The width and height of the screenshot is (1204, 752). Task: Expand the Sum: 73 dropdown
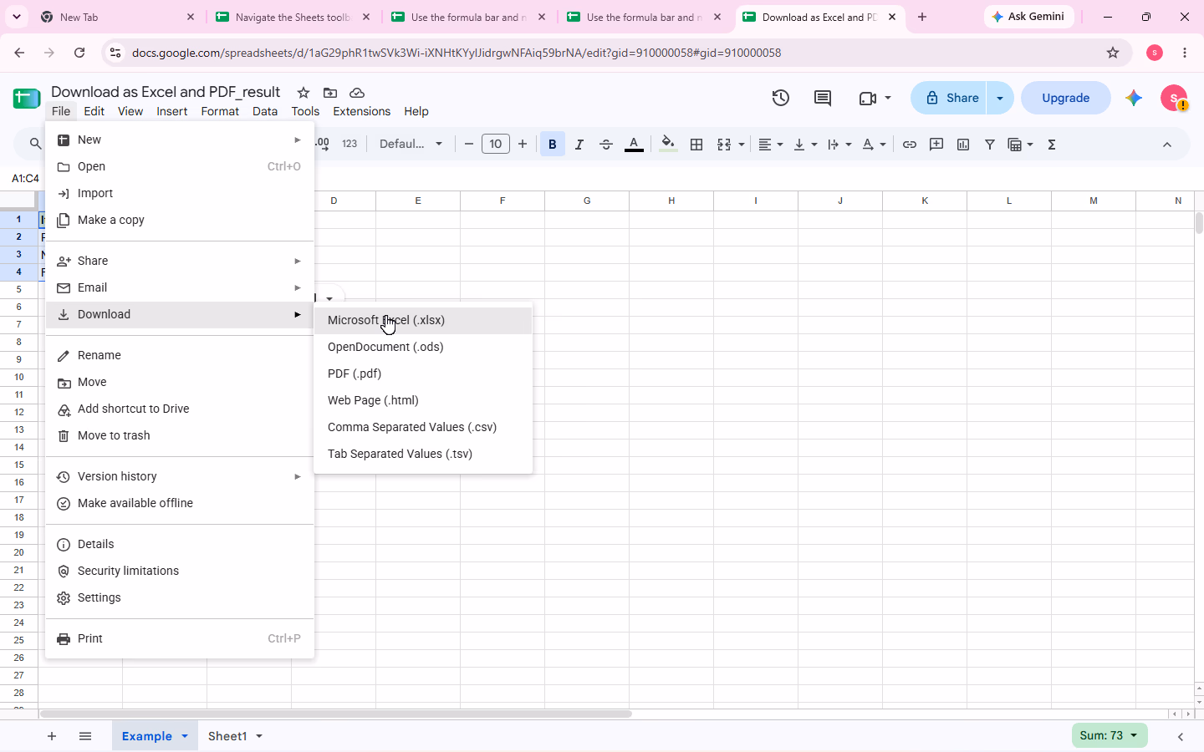click(1110, 735)
